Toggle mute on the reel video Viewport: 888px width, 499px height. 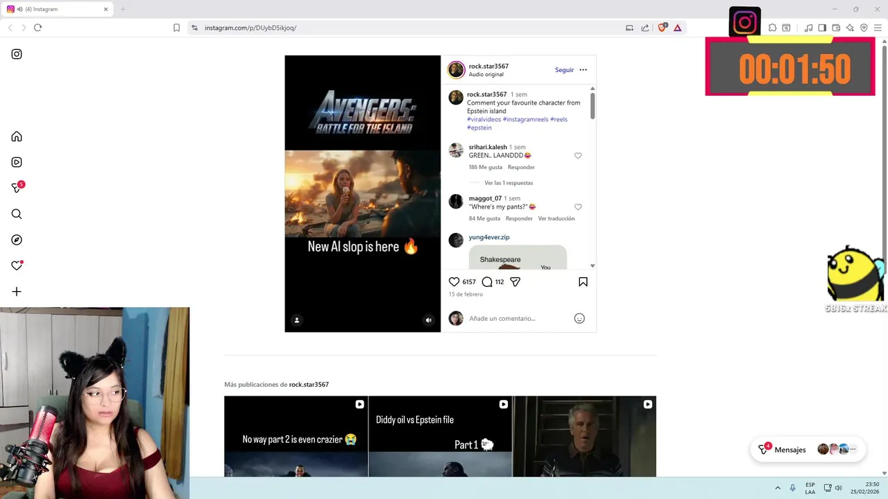click(x=428, y=320)
